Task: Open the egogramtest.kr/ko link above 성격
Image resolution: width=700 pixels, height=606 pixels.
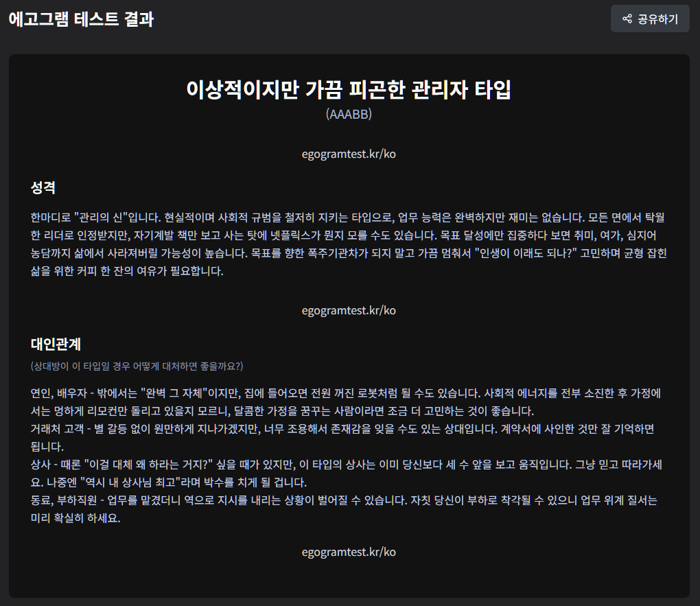Action: pyautogui.click(x=349, y=154)
